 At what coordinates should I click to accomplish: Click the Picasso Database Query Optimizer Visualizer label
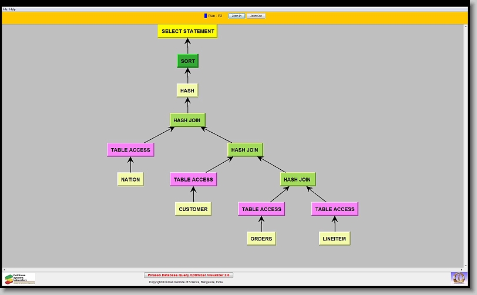(189, 275)
